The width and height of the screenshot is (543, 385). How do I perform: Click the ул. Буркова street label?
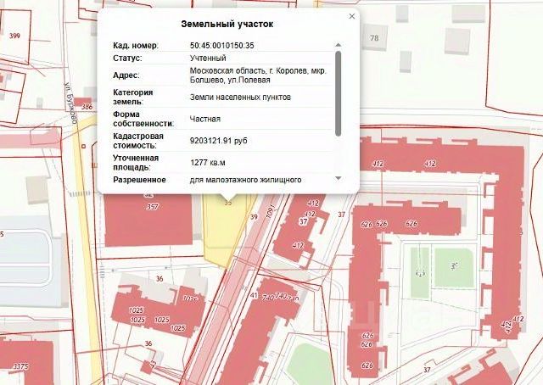(x=70, y=103)
